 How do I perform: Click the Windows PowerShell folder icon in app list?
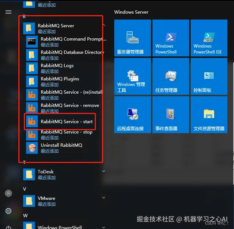point(29,225)
